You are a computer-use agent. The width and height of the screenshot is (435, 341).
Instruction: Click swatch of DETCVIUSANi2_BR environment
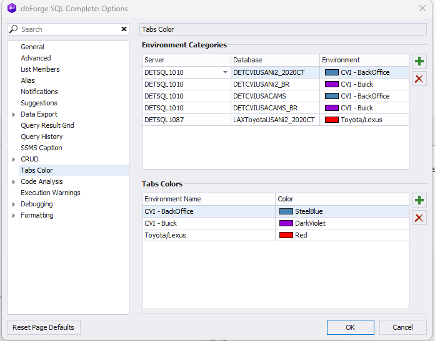tap(331, 84)
